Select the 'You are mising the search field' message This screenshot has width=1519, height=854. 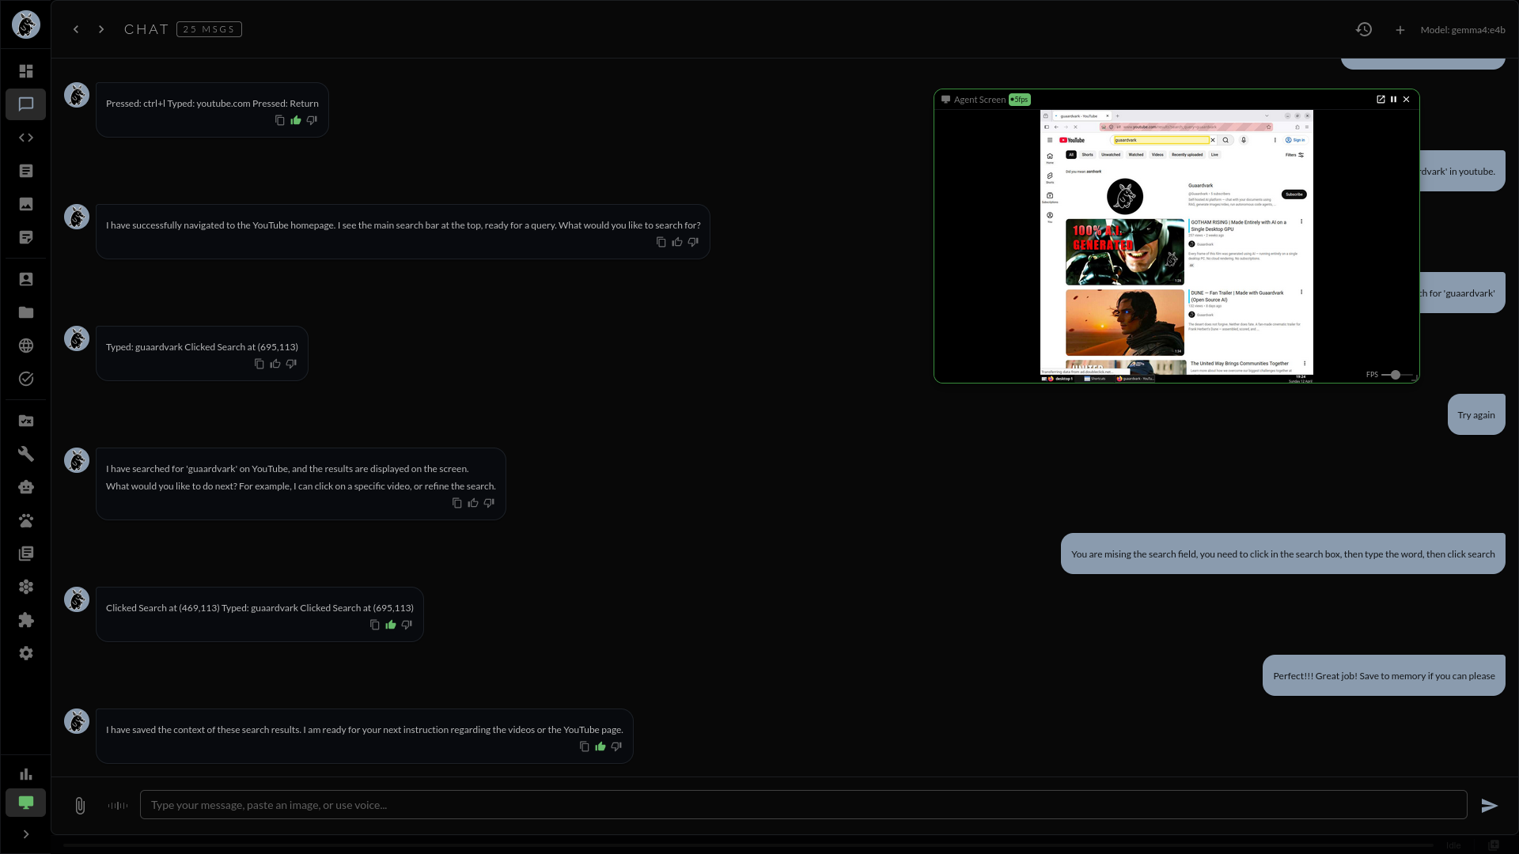[1282, 554]
